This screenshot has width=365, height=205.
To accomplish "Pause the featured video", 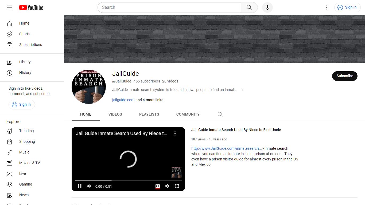I will click(x=80, y=186).
